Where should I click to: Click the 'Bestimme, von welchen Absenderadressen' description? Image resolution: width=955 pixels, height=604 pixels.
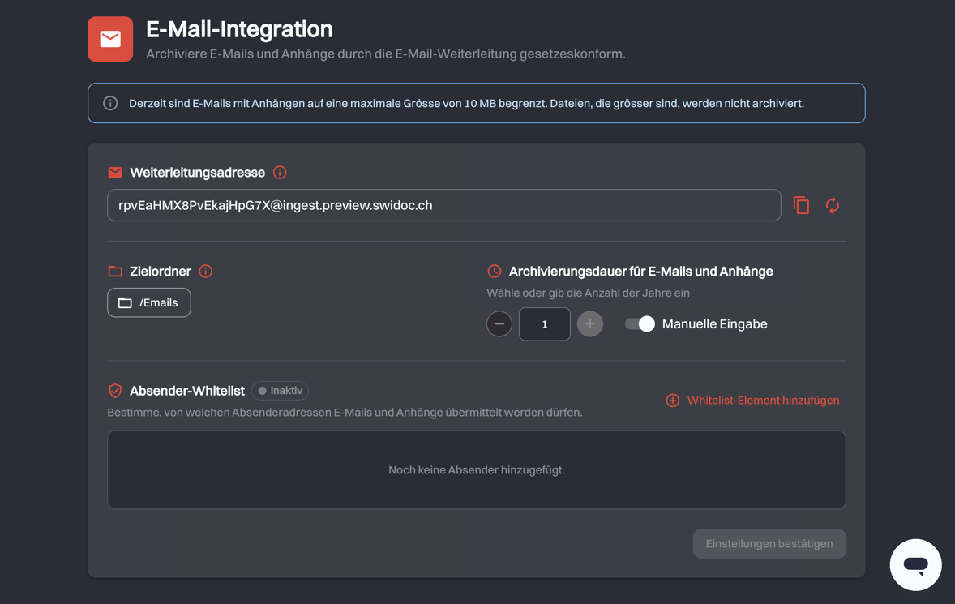pyautogui.click(x=345, y=413)
